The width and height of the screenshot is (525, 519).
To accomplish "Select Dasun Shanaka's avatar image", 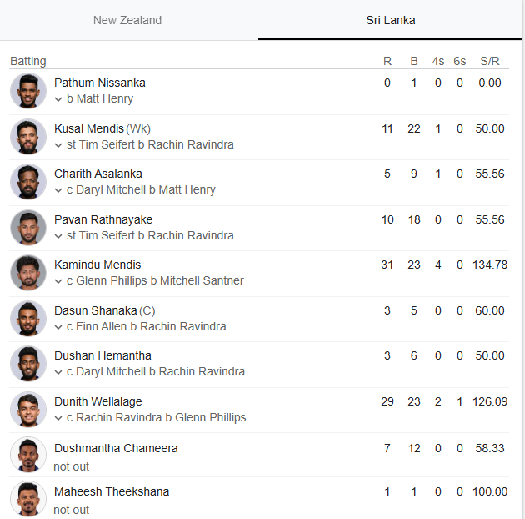I will click(x=28, y=319).
